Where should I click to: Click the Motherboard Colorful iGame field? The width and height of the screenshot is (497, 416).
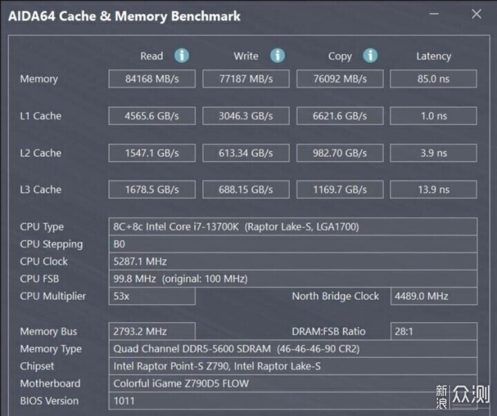coord(293,384)
